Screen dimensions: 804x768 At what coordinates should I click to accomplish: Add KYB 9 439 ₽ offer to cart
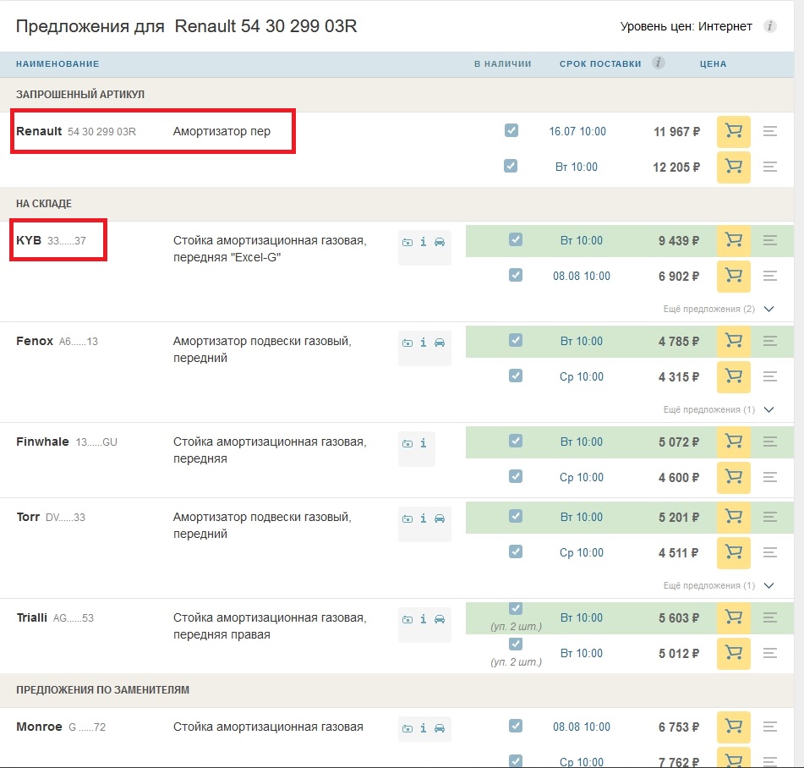(733, 240)
